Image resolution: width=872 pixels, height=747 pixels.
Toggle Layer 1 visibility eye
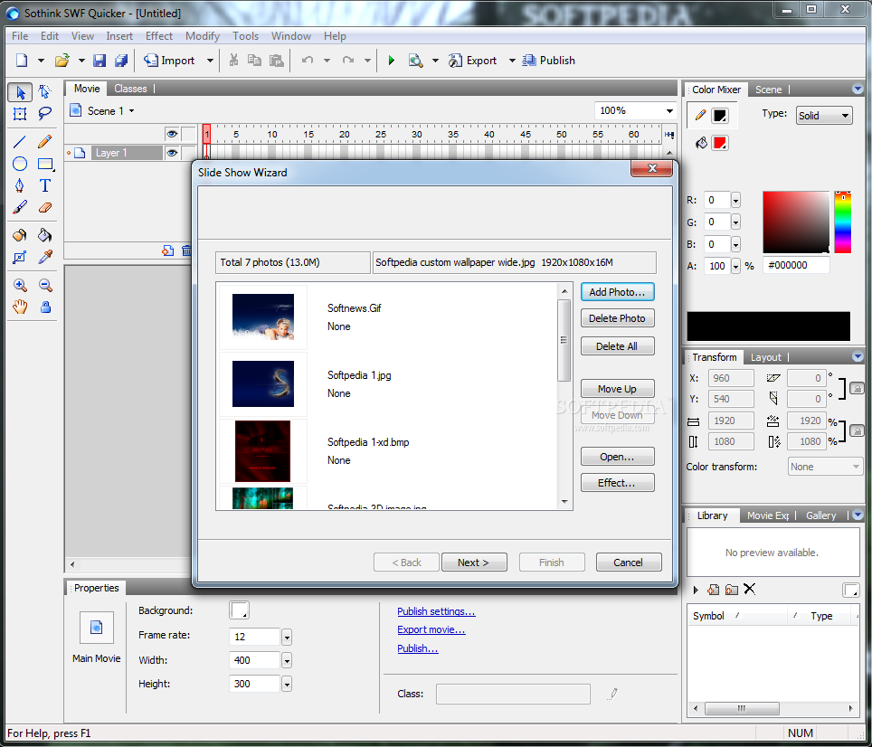[x=172, y=153]
